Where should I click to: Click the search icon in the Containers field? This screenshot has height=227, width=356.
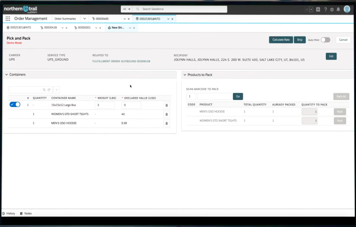click(x=44, y=90)
